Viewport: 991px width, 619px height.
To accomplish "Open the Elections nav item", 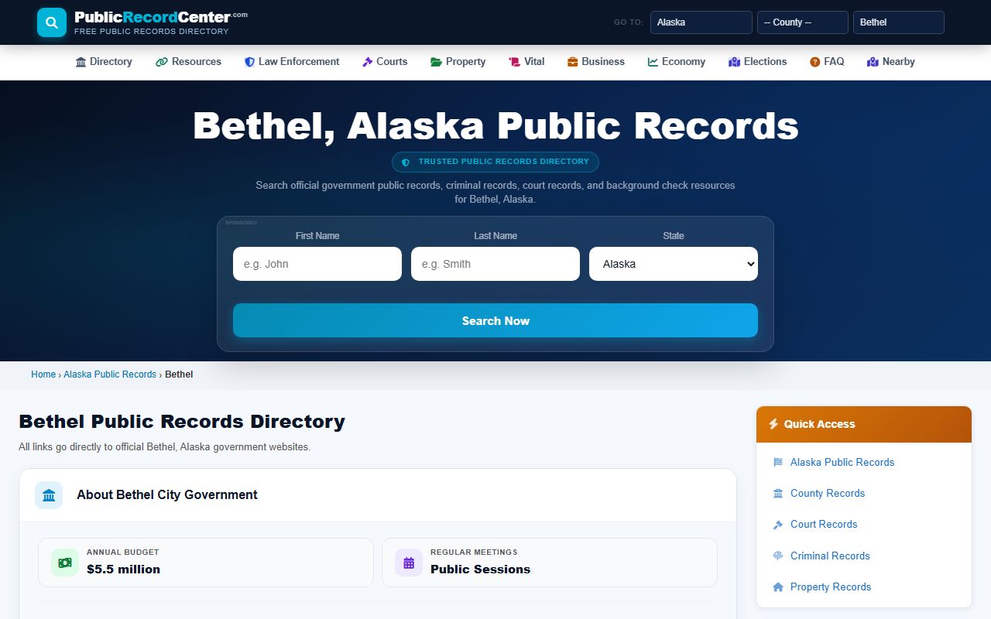I will (758, 62).
